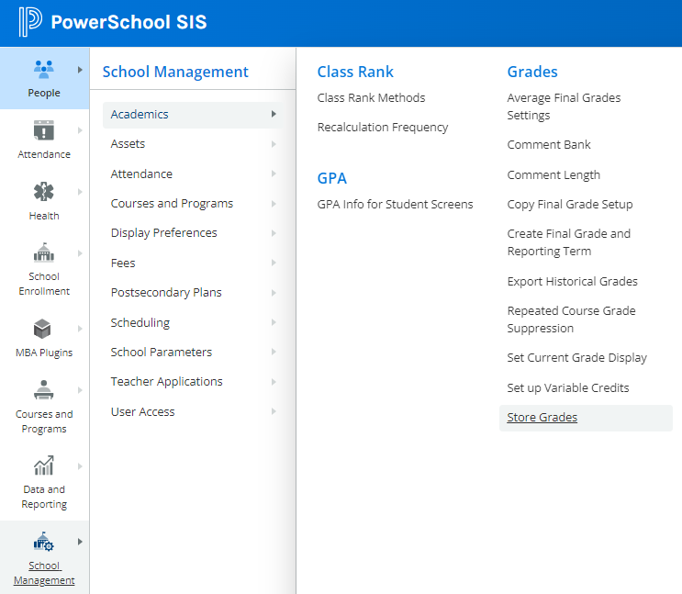682x594 pixels.
Task: Open the MBA Plugins cube icon
Action: pyautogui.click(x=42, y=329)
